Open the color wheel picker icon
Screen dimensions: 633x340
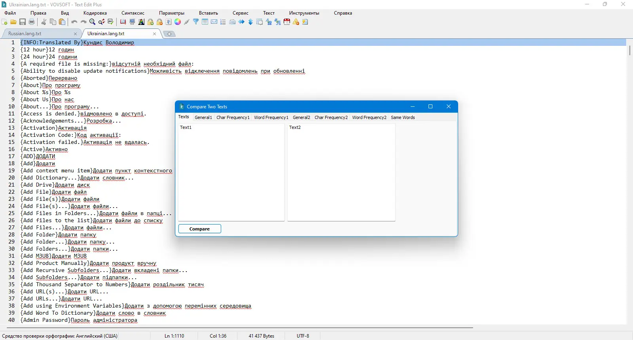pos(178,22)
